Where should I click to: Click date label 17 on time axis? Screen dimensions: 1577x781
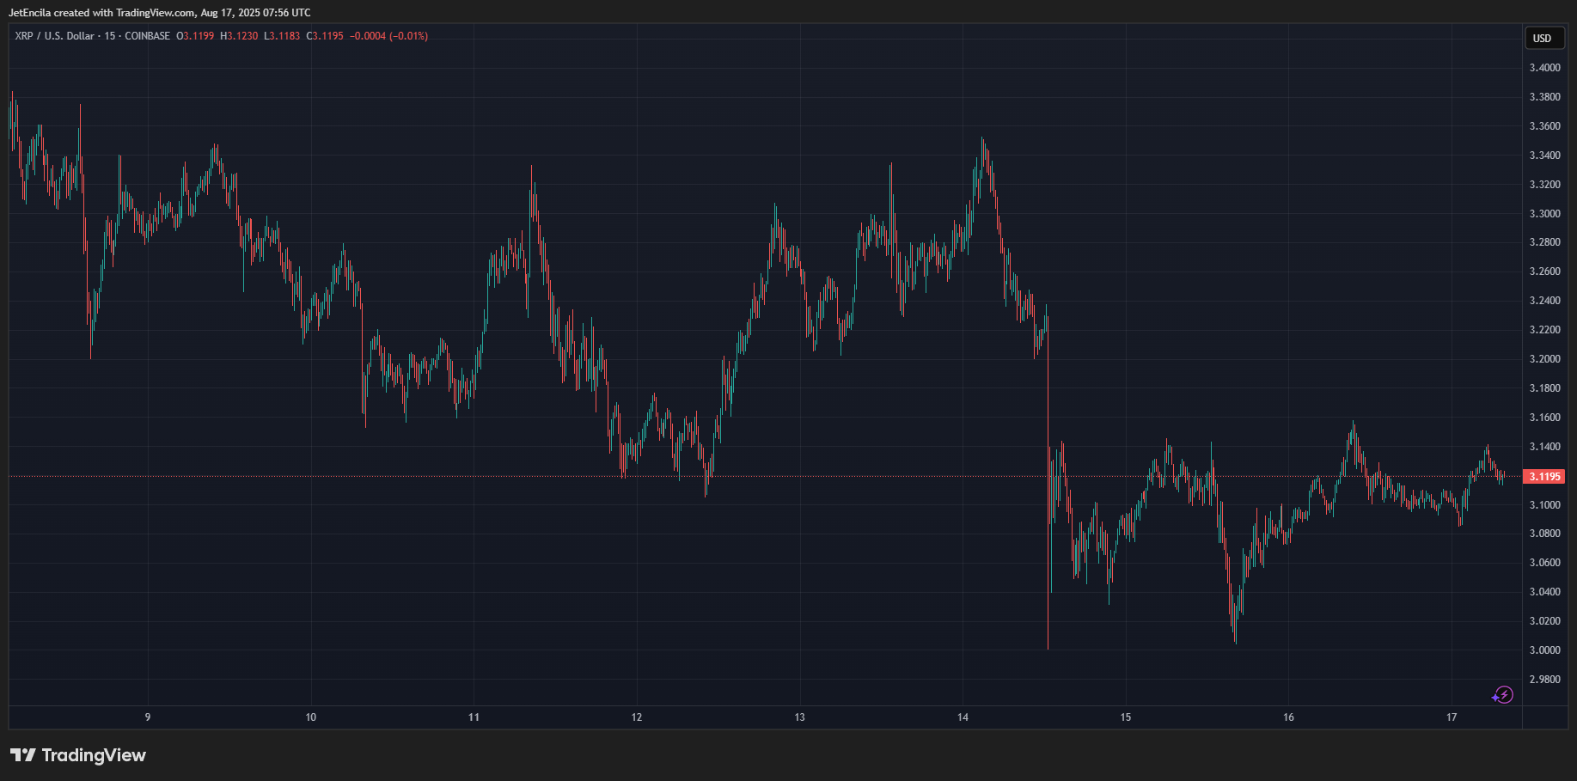1452,717
